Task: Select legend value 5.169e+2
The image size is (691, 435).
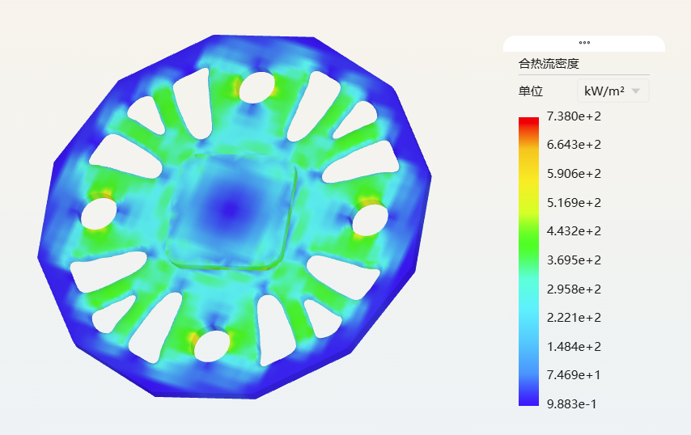Action: point(574,202)
